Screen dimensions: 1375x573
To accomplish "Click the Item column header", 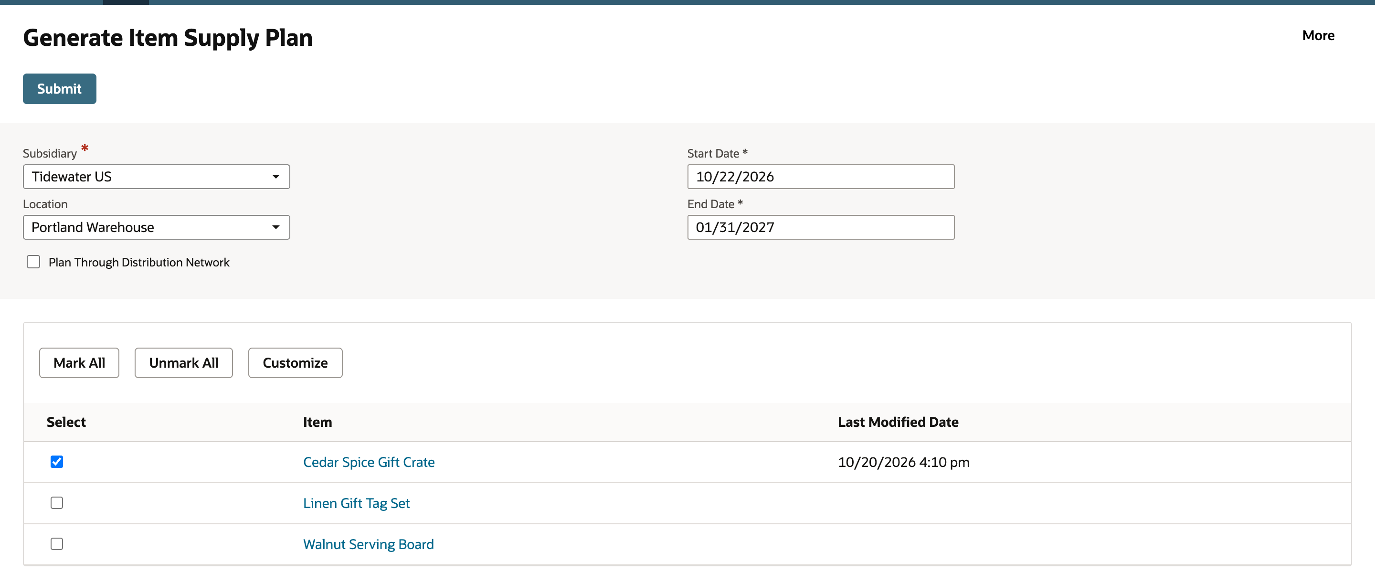I will [317, 423].
